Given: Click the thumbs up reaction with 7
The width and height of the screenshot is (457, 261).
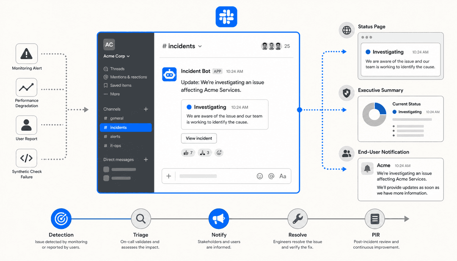Looking at the screenshot, I should point(188,153).
